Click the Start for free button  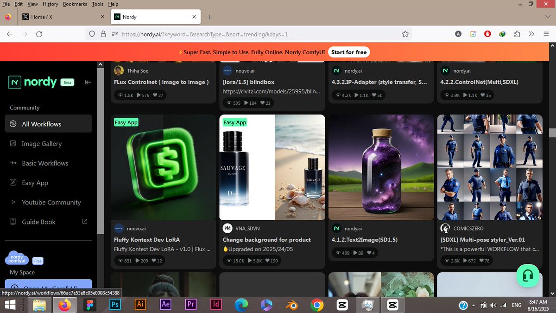point(349,52)
